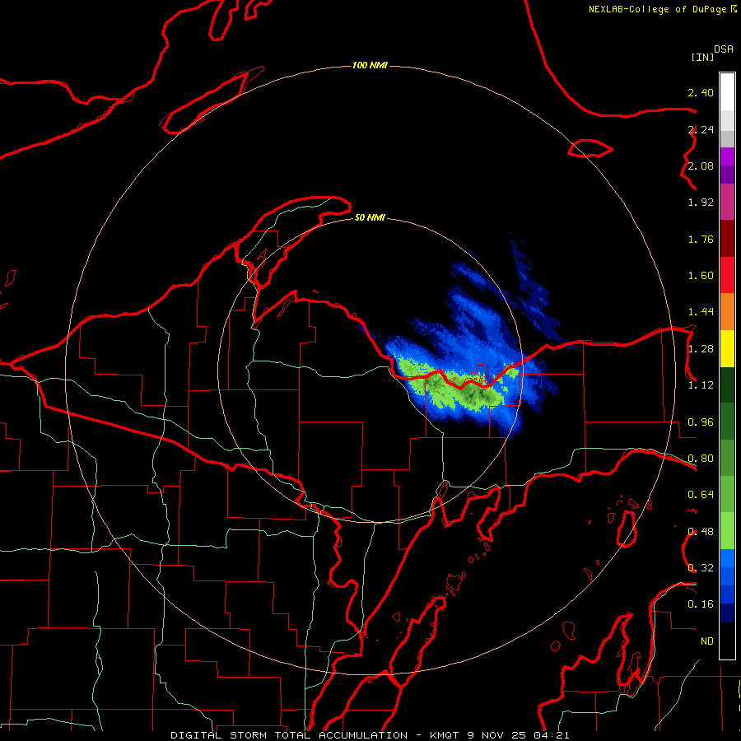The width and height of the screenshot is (741, 741).
Task: Click the 0.16 legend value
Action: (701, 604)
